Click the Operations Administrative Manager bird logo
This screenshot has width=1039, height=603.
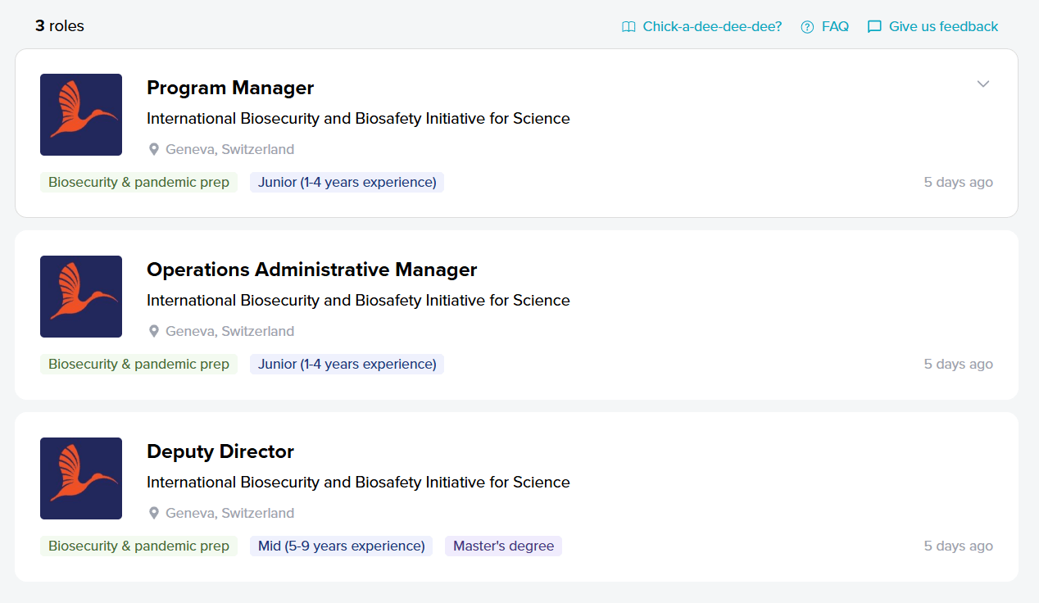(81, 297)
